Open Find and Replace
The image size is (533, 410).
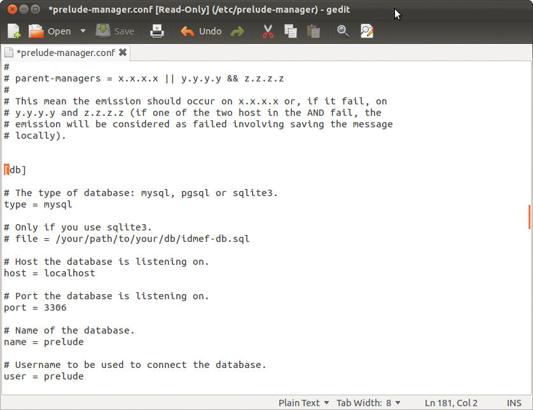pyautogui.click(x=367, y=31)
